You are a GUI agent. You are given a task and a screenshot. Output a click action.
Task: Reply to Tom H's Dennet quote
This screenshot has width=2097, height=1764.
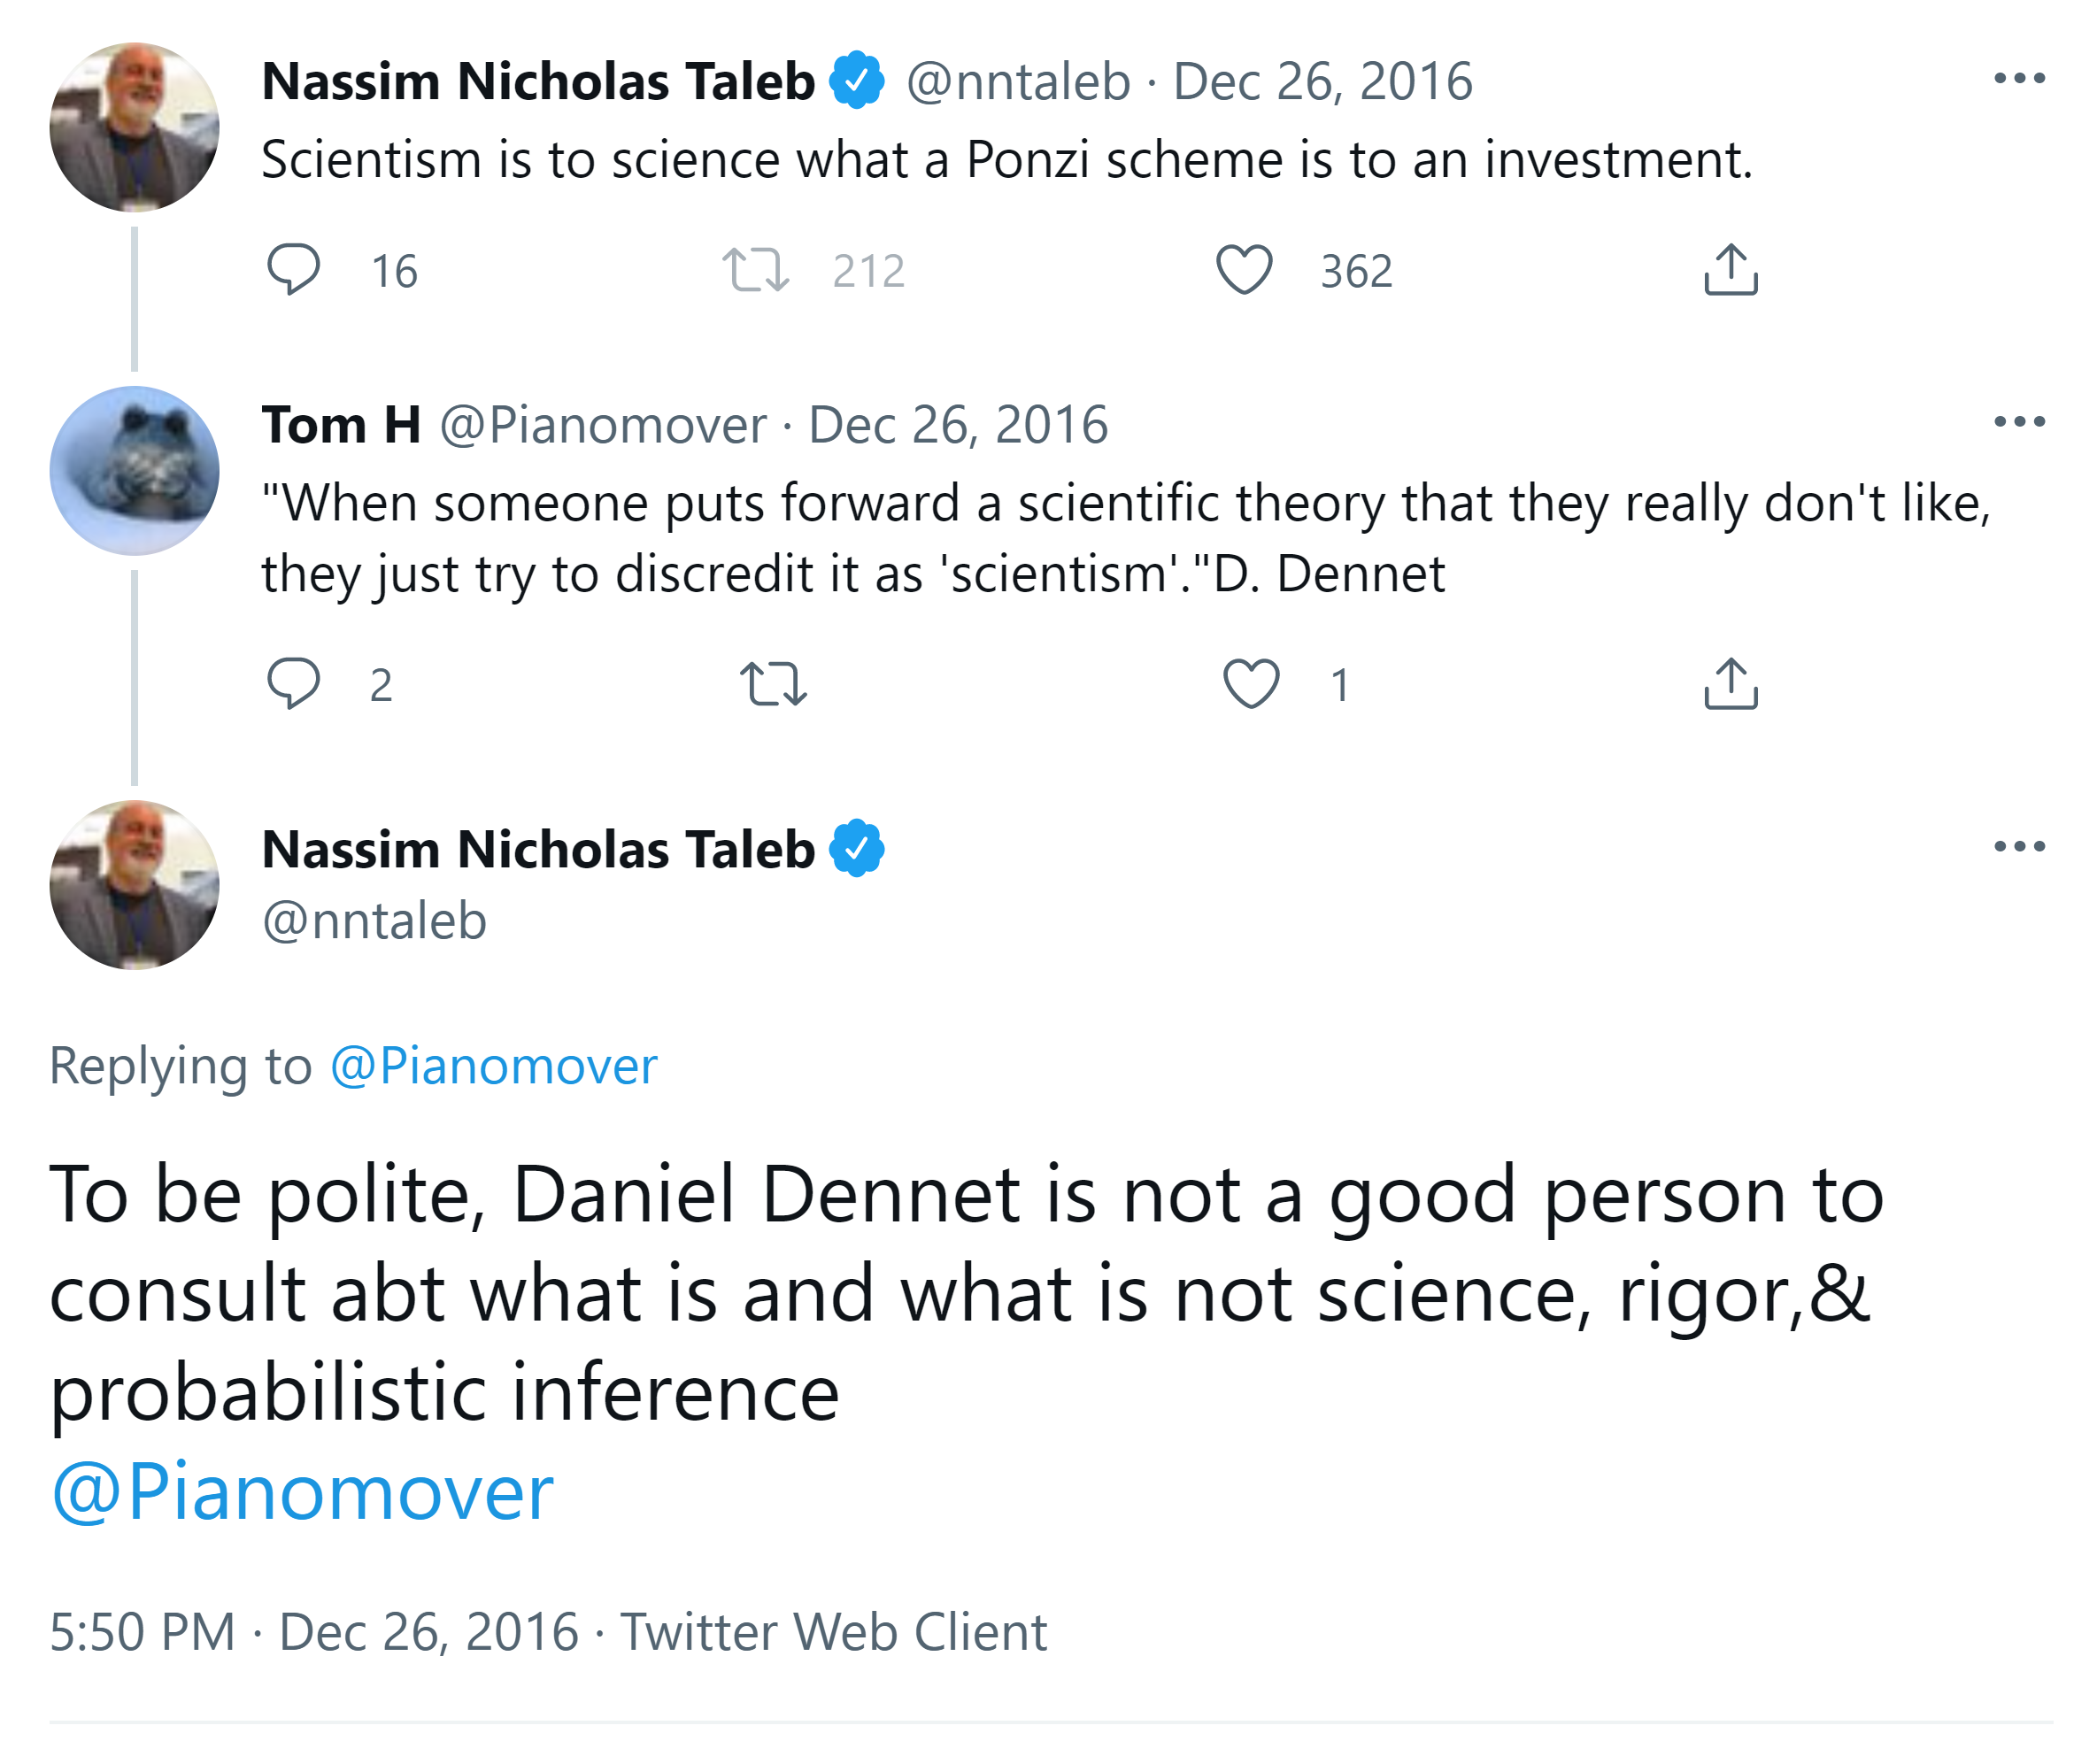tap(293, 684)
